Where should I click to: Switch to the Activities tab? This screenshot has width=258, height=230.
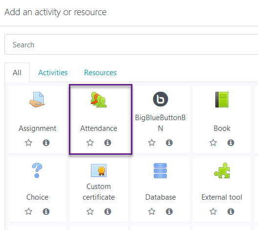coord(53,72)
